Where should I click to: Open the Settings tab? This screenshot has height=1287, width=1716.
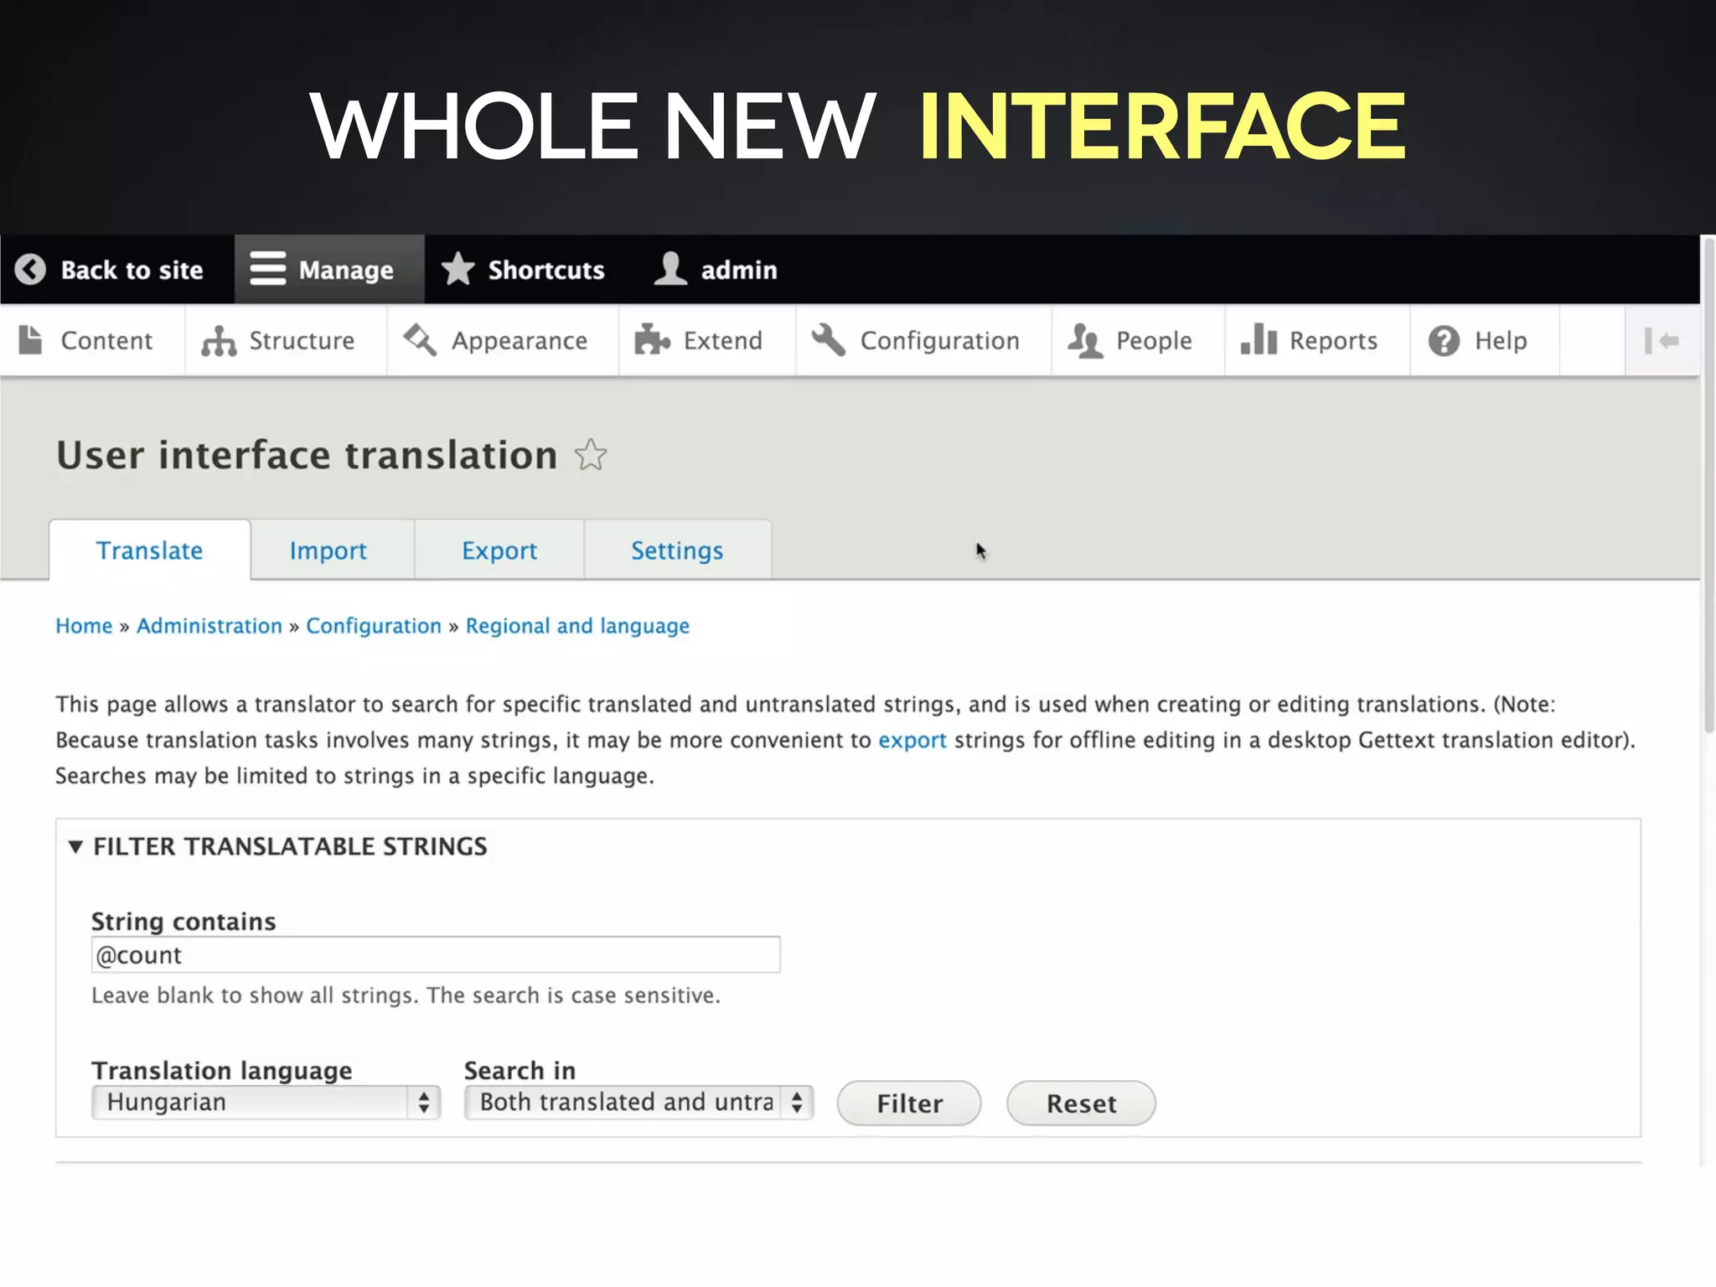click(x=677, y=550)
